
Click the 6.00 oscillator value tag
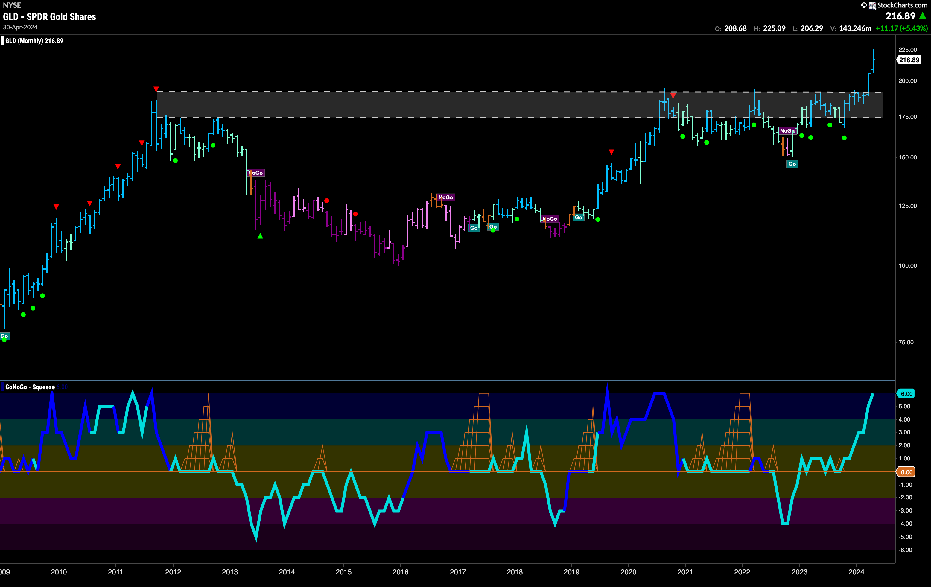pyautogui.click(x=906, y=394)
